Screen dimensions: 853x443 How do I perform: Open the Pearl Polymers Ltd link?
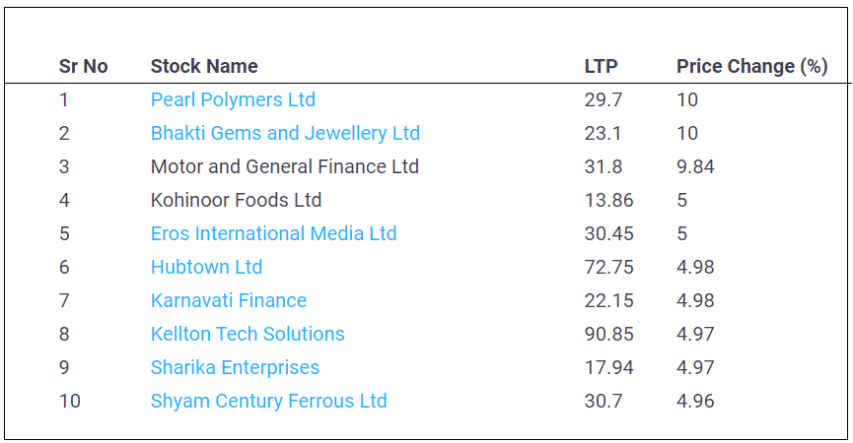point(233,99)
